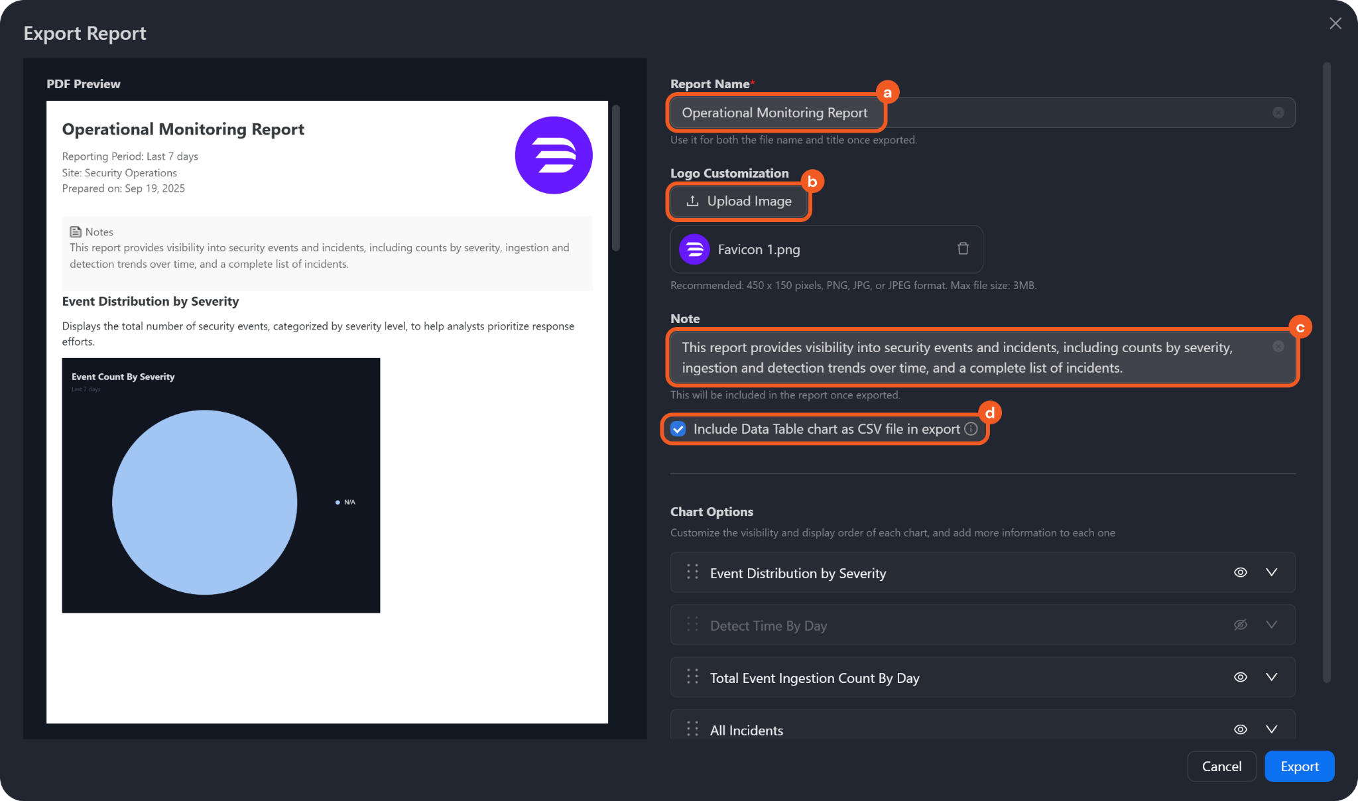Click drag handle for All Incidents row
Viewport: 1358px width, 801px height.
click(x=692, y=729)
